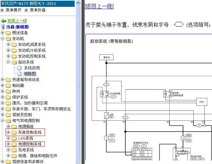
Task: Click the 充电系统 folder icon
Action: tap(14, 150)
